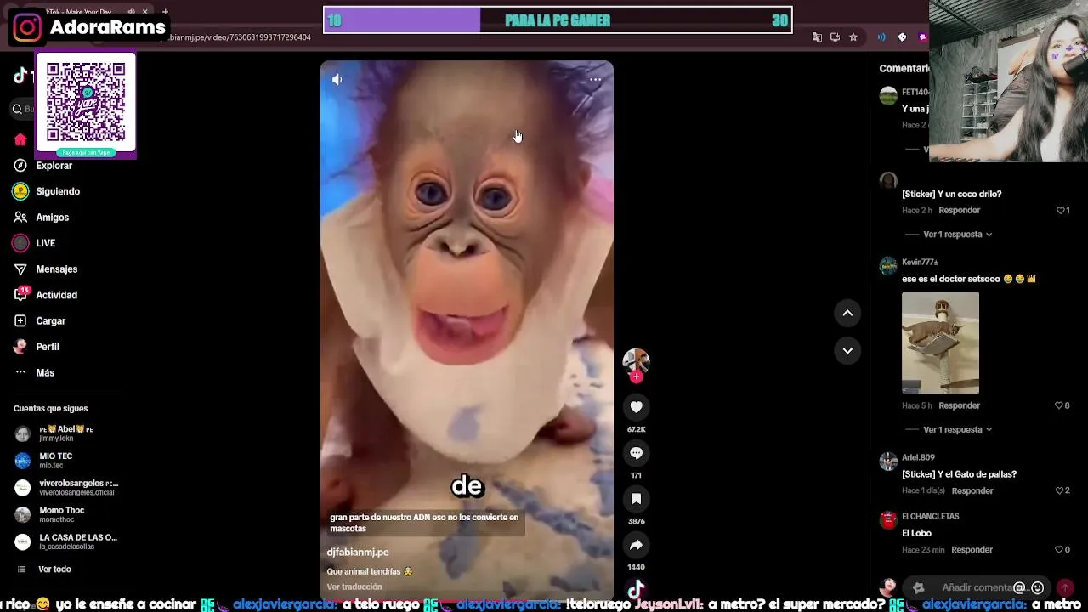
Task: Open followed account 'MIO TEC'
Action: (x=55, y=461)
